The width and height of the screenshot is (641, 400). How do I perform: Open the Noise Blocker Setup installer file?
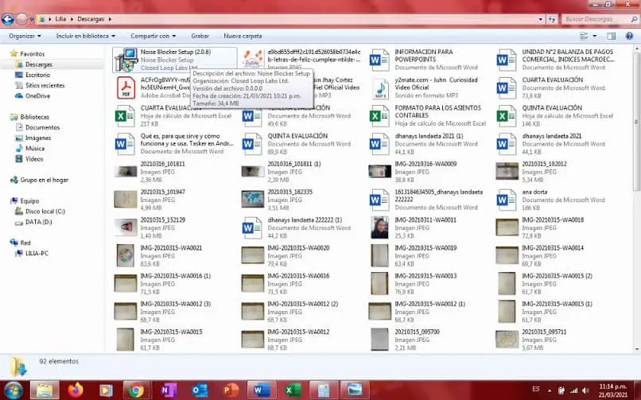(x=125, y=60)
